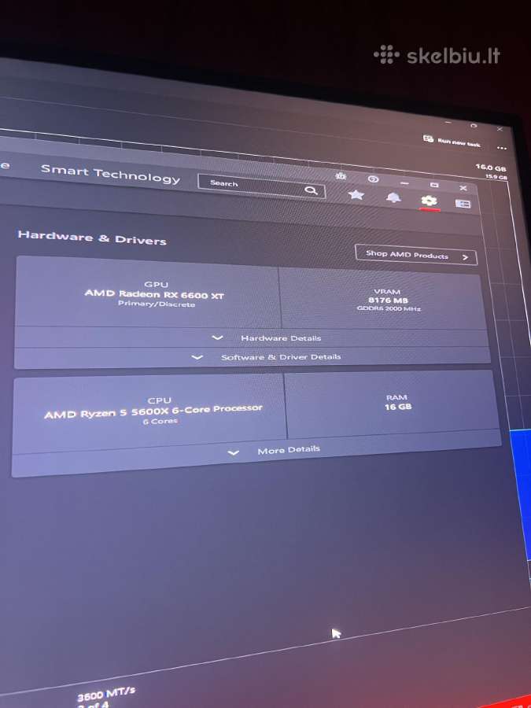Click the 16.0 GB label in Task Manager
Viewport: 531px width, 708px height.
point(491,167)
